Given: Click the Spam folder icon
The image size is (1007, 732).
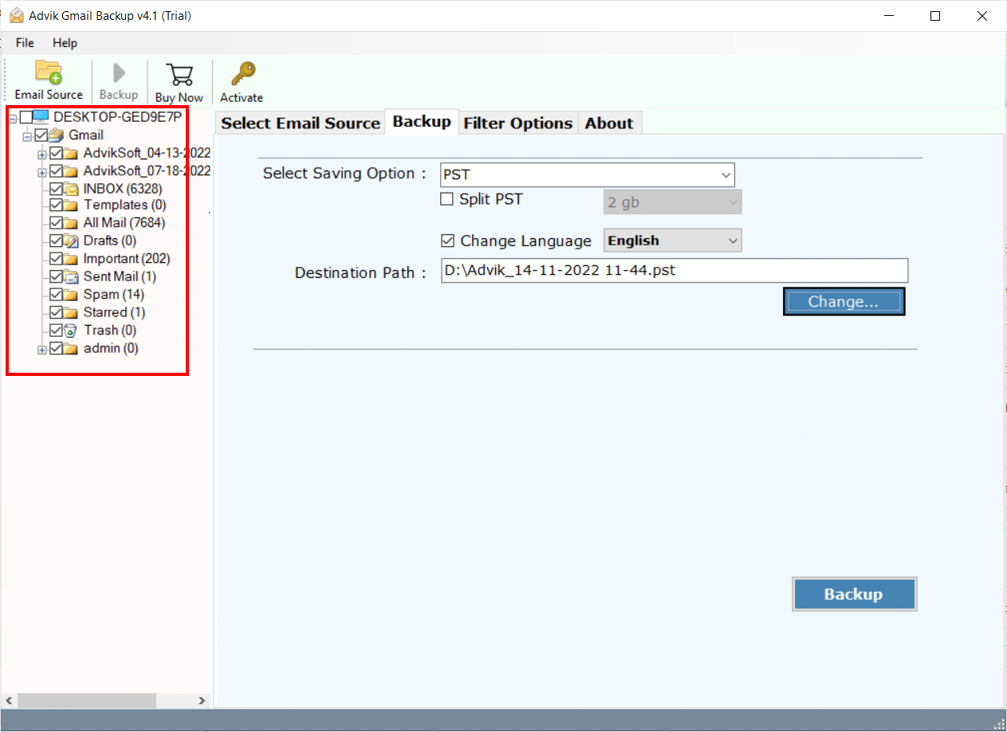Looking at the screenshot, I should (71, 294).
